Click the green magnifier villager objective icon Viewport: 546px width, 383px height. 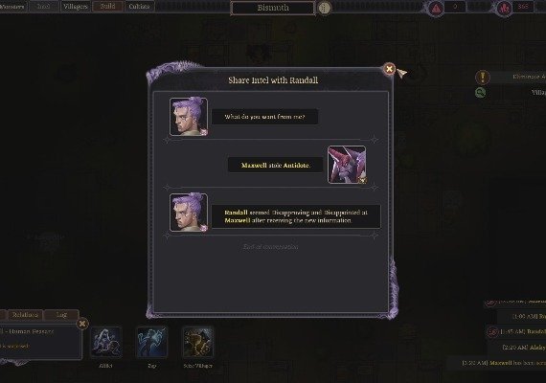point(481,92)
